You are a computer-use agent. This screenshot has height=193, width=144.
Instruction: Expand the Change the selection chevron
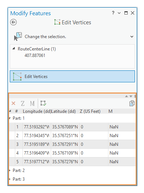(x=132, y=37)
